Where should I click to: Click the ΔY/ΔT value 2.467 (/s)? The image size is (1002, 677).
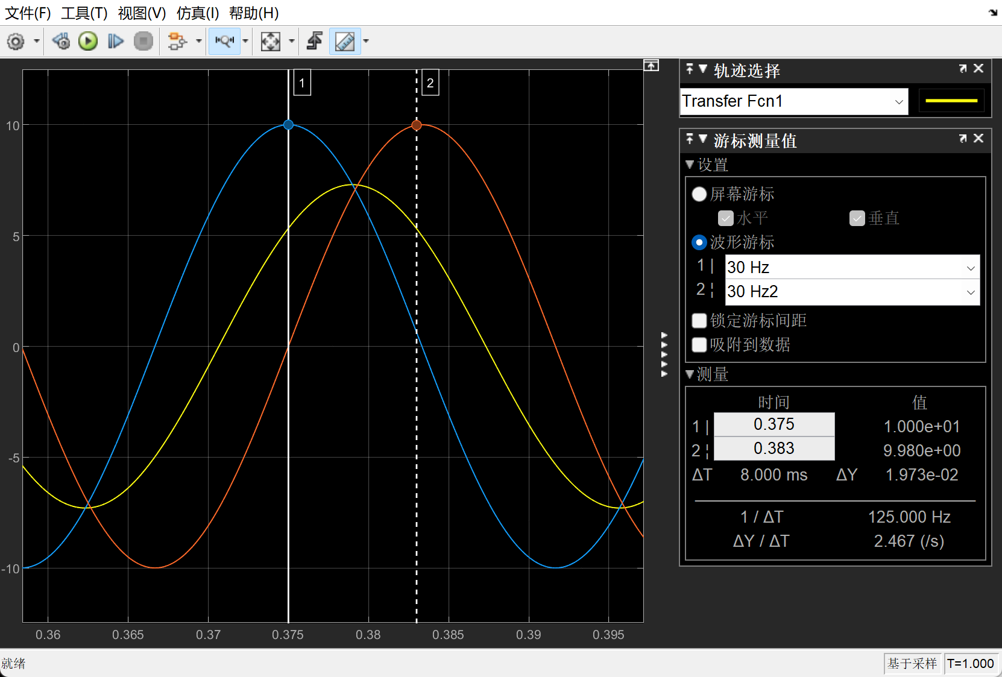coord(909,541)
